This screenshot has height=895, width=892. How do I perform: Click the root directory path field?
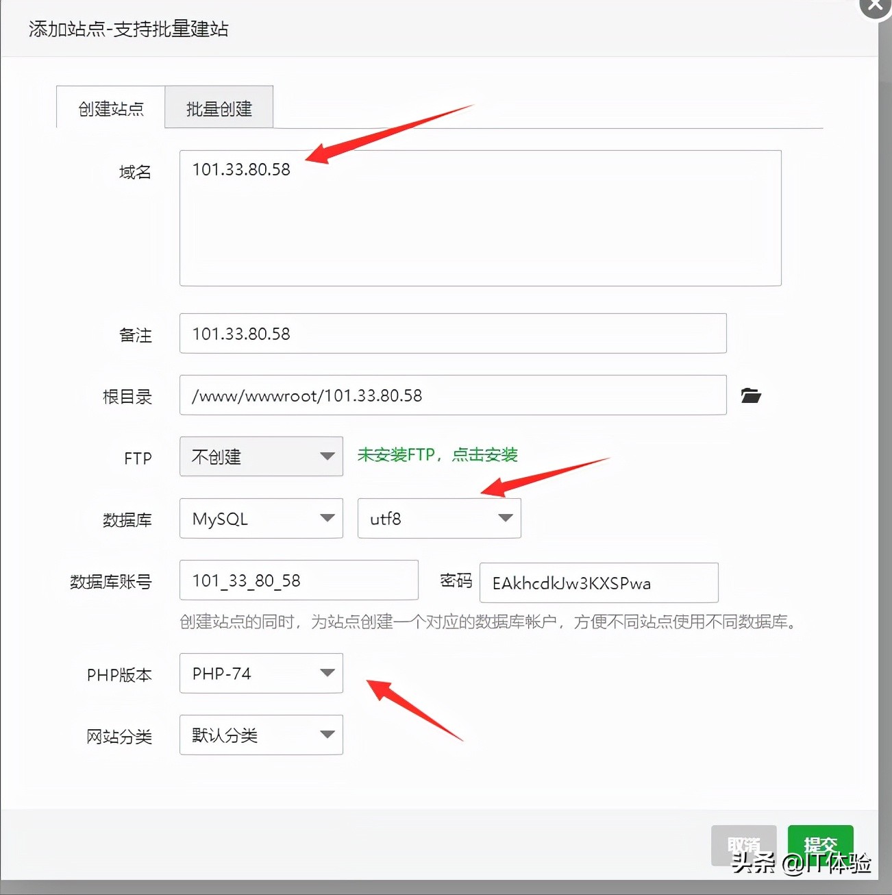[452, 395]
